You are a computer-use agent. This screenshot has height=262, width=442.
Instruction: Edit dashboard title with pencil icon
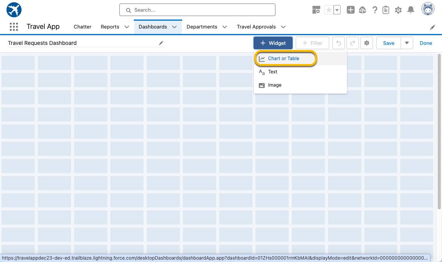tap(161, 43)
